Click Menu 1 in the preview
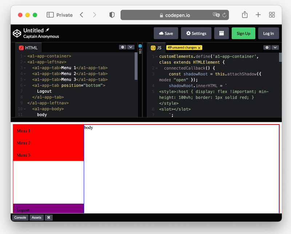Screen dimensions: 291x234 pos(23,131)
